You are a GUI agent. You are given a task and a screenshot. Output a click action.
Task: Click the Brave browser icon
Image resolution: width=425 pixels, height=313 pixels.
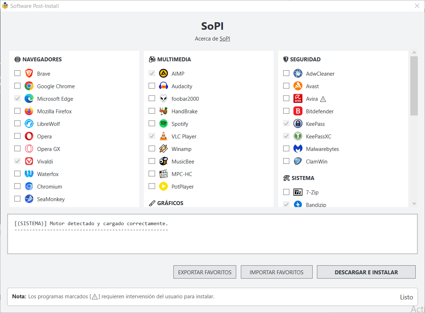coord(29,73)
